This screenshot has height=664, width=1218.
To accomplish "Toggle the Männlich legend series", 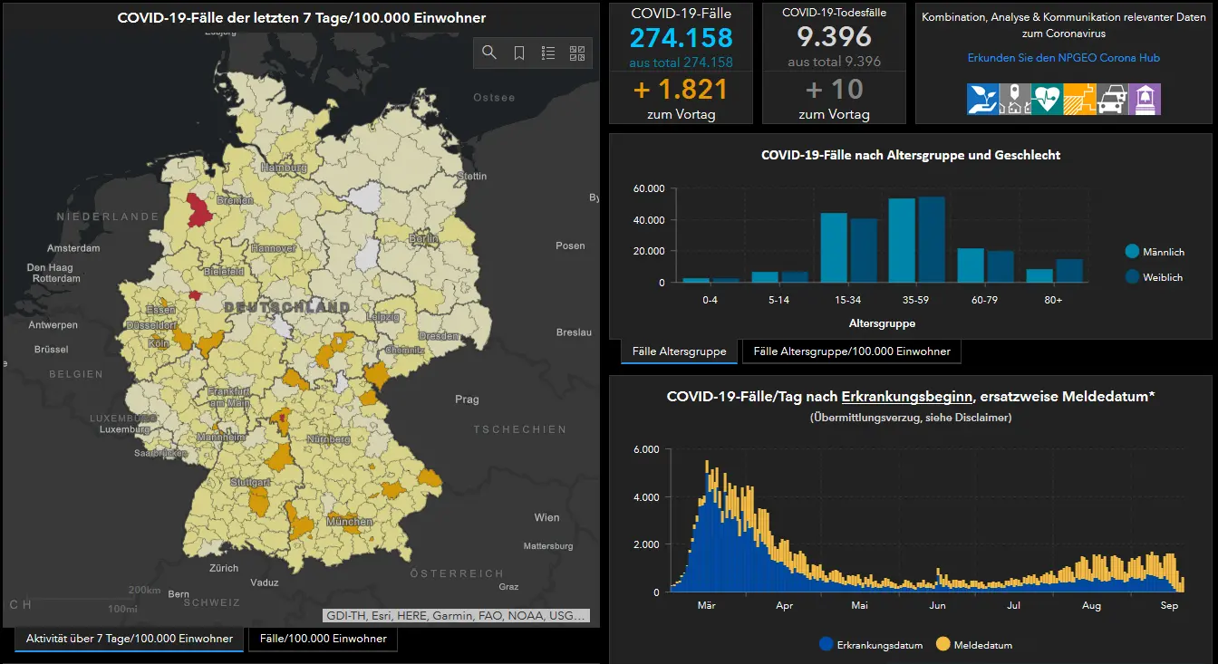I will [1154, 252].
